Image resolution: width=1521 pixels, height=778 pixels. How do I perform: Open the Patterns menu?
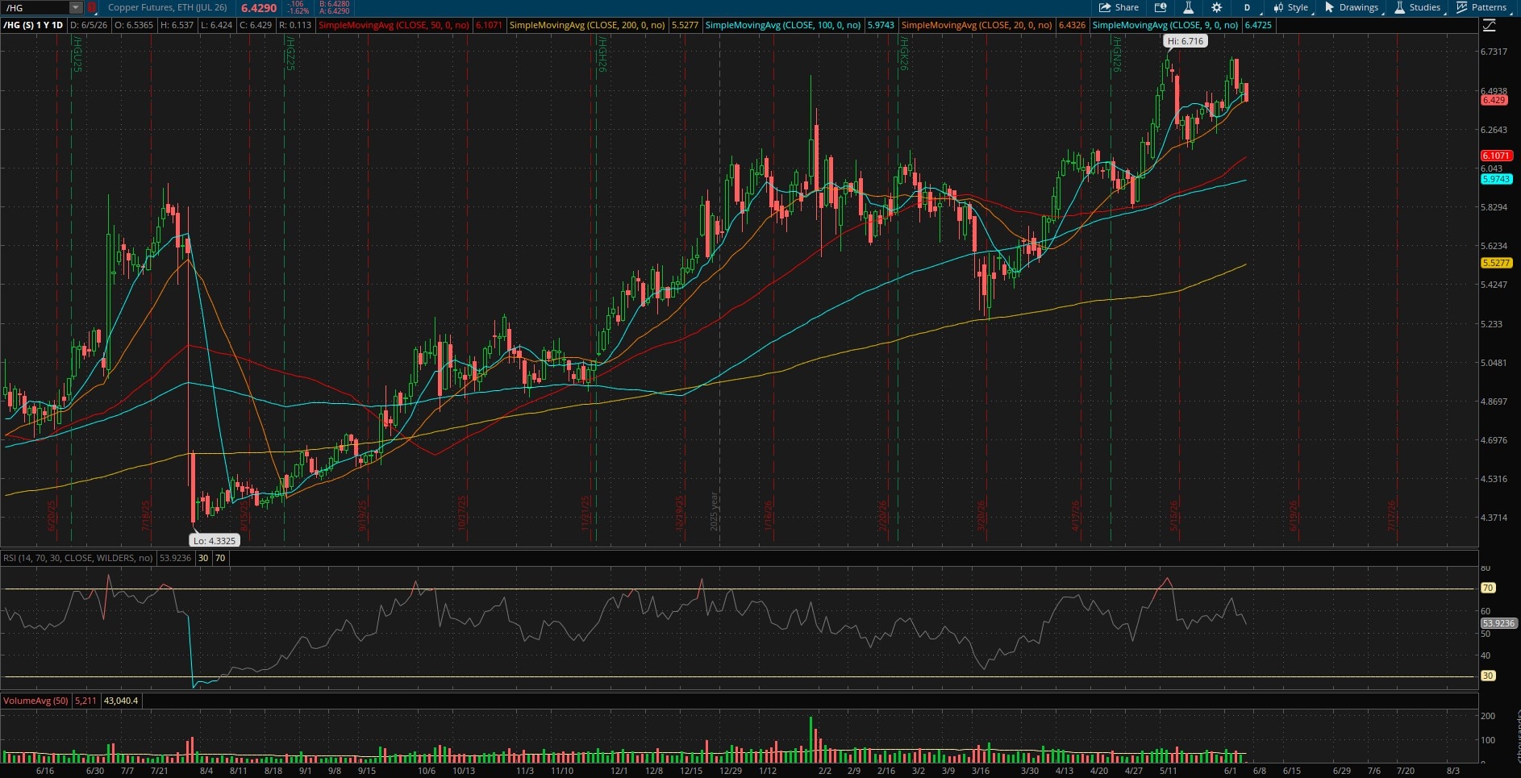point(1482,7)
